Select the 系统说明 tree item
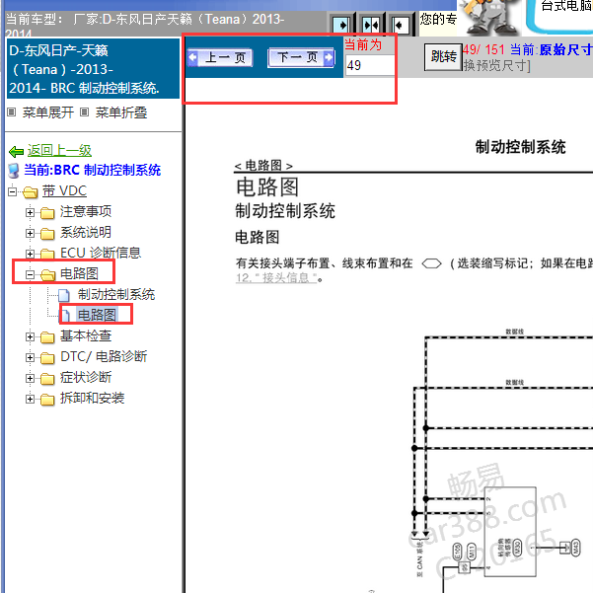 86,232
